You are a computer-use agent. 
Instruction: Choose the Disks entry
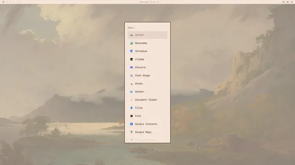[x=147, y=83]
